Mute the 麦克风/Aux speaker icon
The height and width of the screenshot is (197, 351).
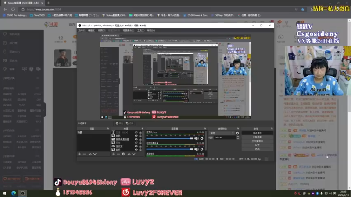[197, 138]
